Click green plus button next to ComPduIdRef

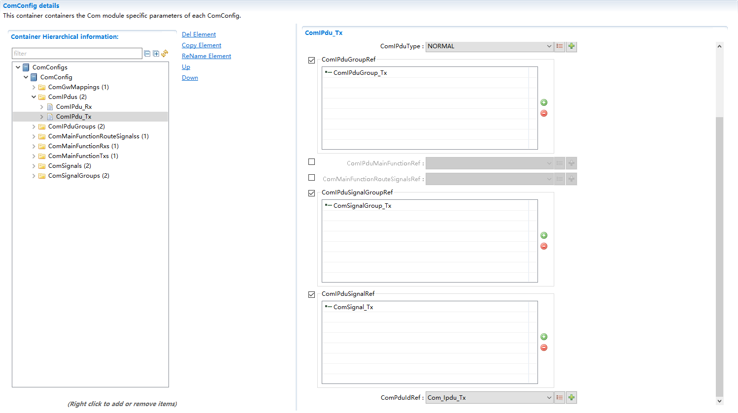(571, 397)
